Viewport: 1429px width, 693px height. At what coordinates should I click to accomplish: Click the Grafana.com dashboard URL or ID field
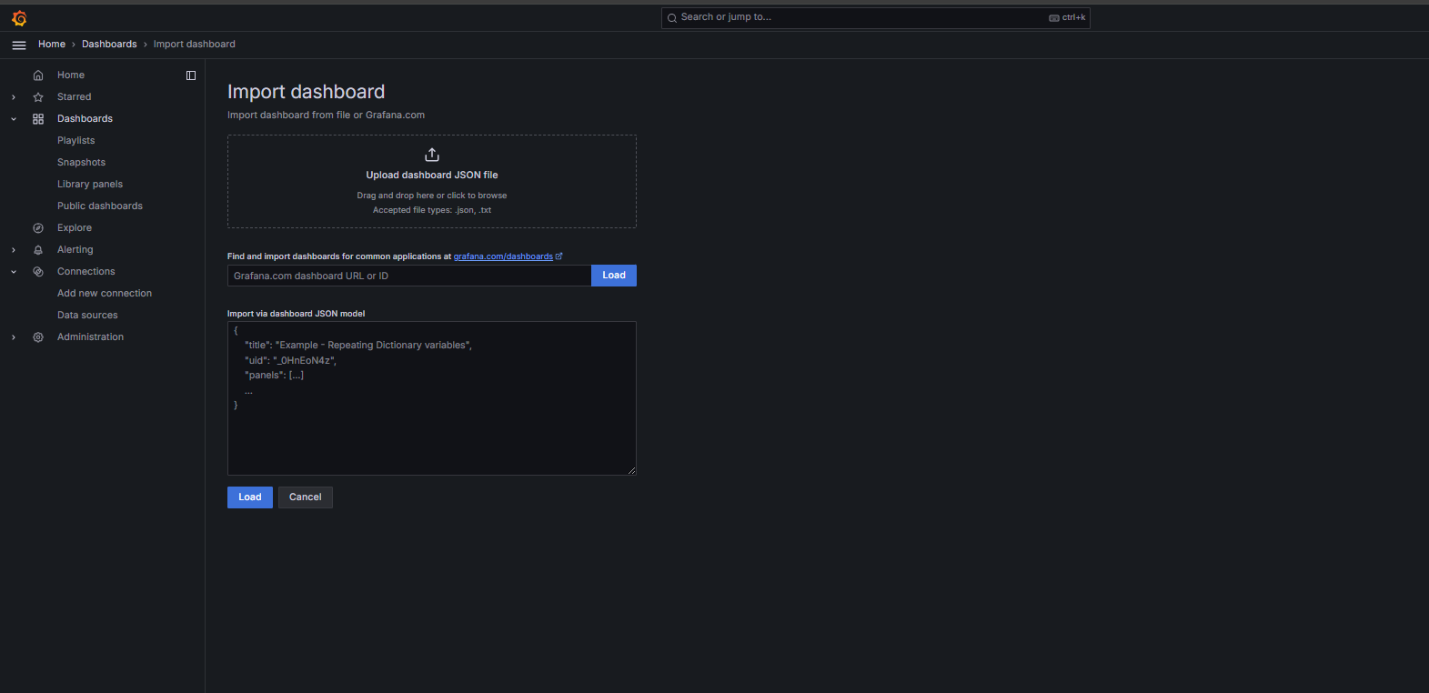409,276
